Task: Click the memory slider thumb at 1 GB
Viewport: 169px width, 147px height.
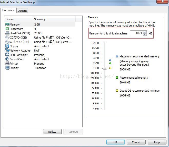Action: [105, 68]
